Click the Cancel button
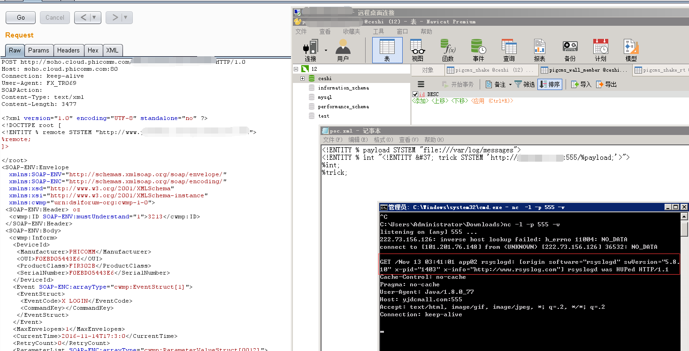The image size is (689, 351). point(55,18)
